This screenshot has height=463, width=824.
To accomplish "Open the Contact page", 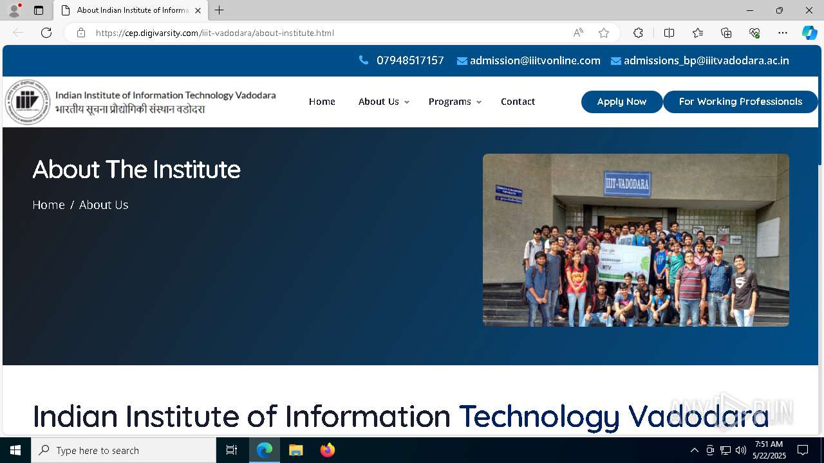I will (x=518, y=102).
